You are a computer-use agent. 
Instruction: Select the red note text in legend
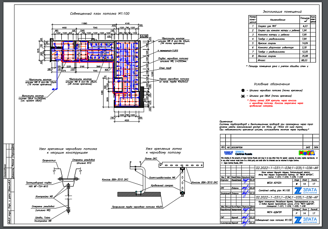[x=279, y=104]
